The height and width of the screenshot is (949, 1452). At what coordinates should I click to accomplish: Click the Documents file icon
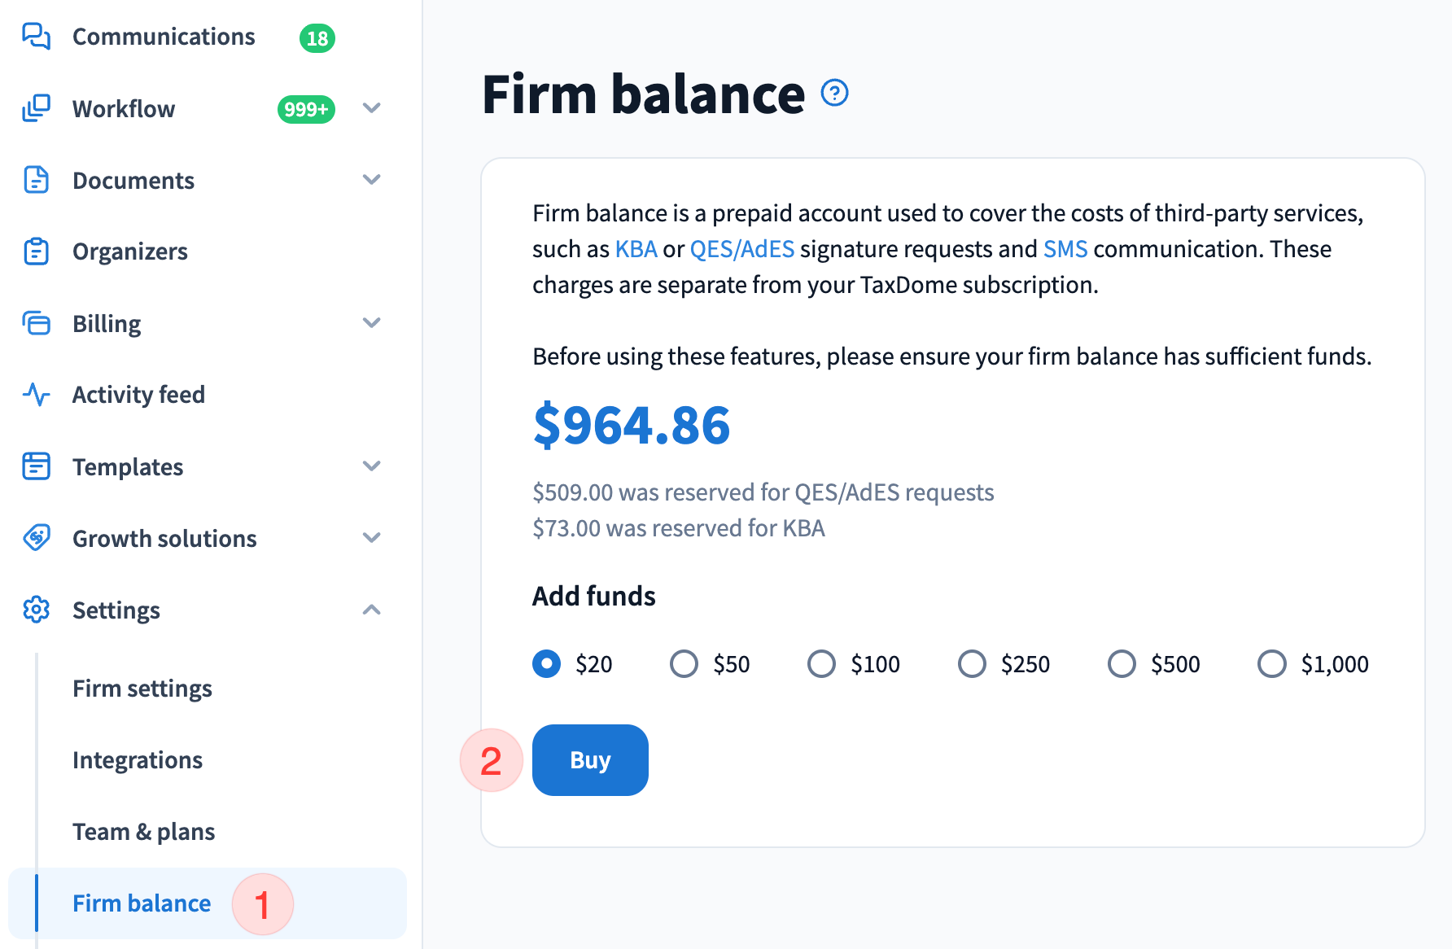pos(36,180)
